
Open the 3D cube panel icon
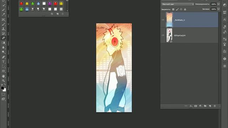coord(225,59)
